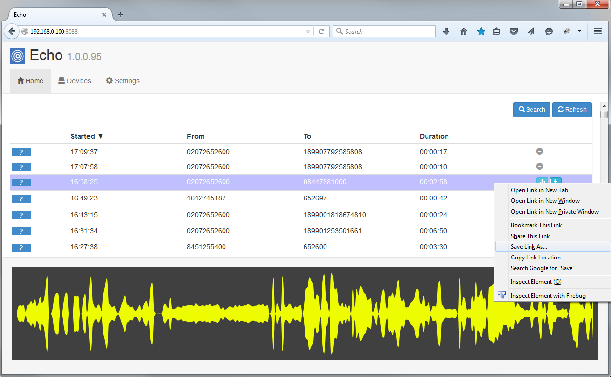This screenshot has width=611, height=377.
Task: Bookmark this page with the star icon
Action: click(x=481, y=31)
